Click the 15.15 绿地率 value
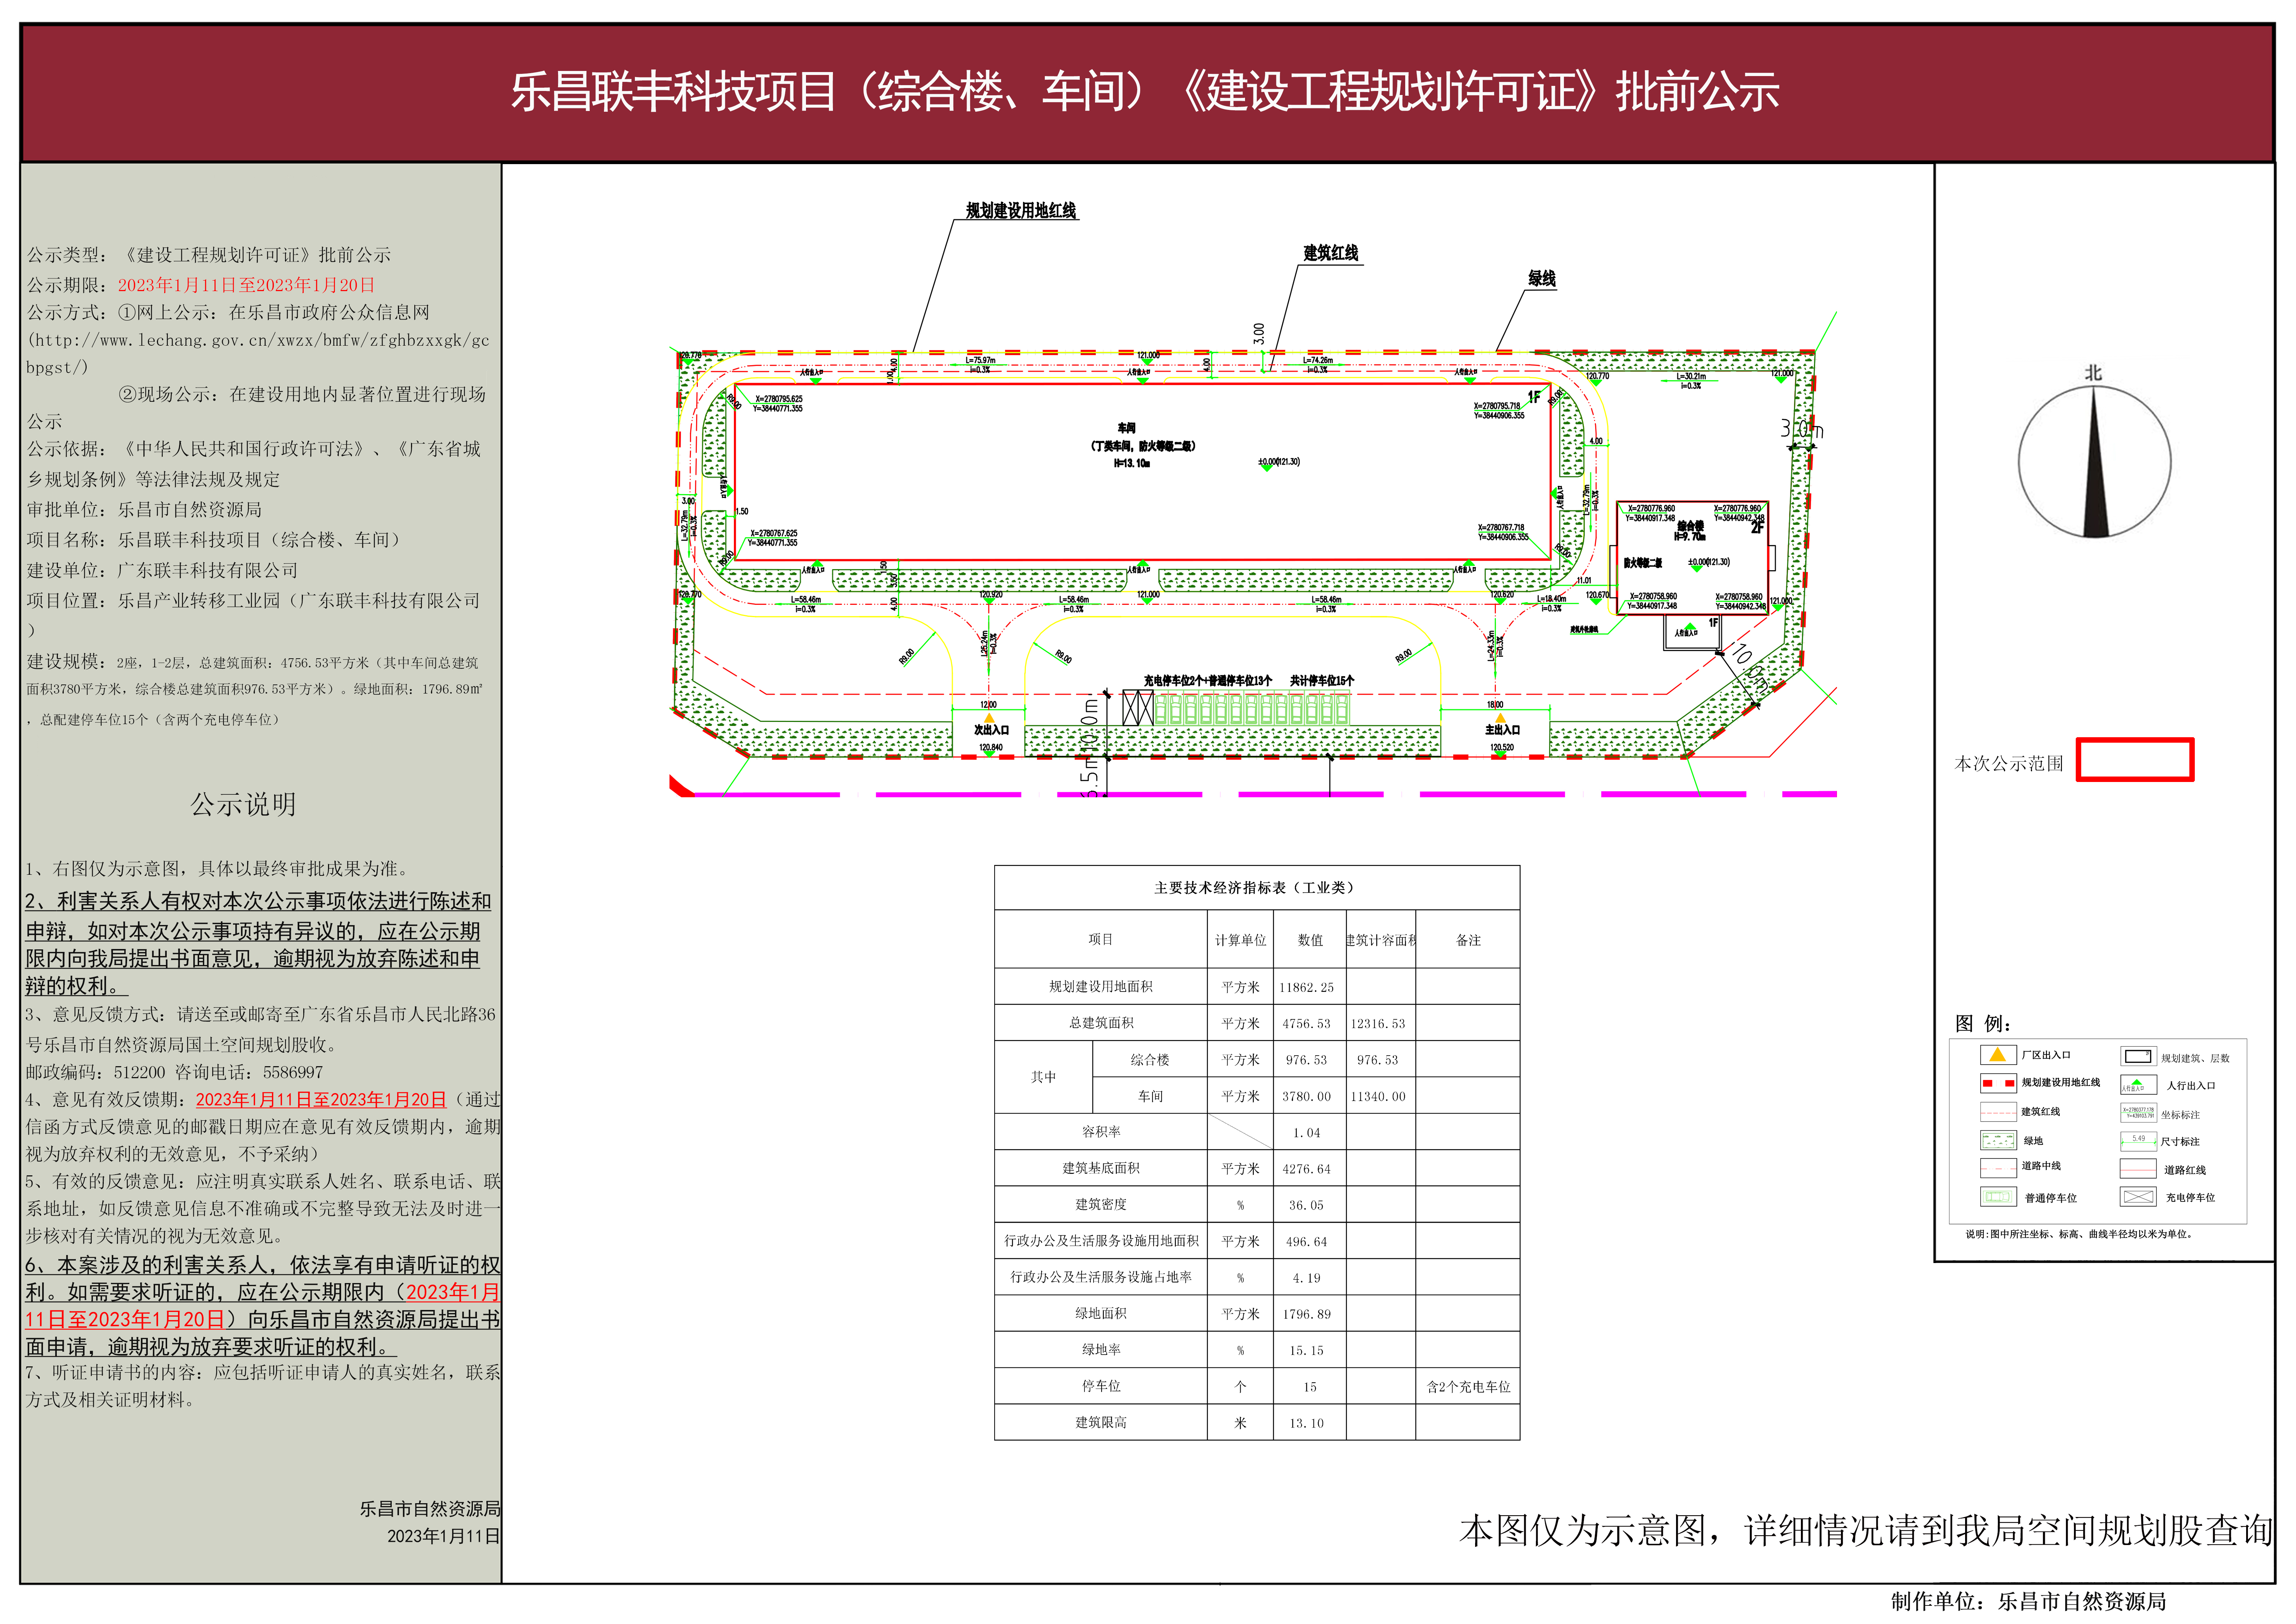This screenshot has width=2296, height=1624. tap(1307, 1350)
